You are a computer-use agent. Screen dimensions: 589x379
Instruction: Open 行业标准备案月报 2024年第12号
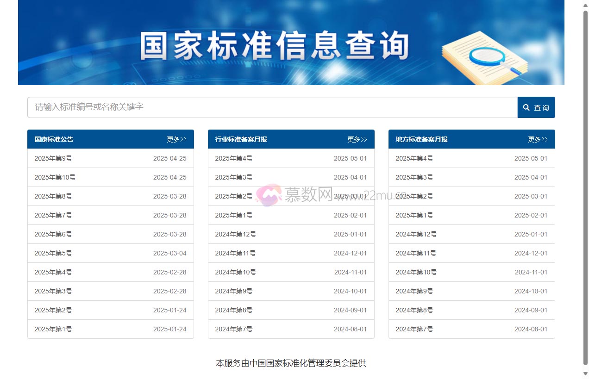(x=235, y=234)
